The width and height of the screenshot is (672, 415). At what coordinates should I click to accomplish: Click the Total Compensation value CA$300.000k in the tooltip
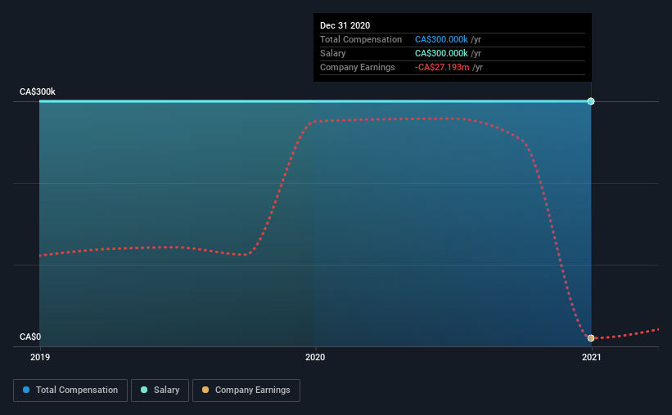tap(441, 39)
